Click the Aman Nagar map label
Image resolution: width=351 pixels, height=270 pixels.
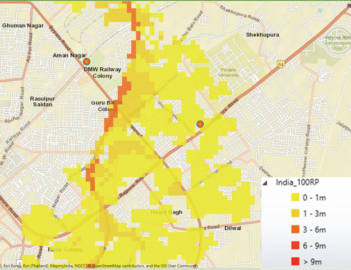click(x=69, y=55)
